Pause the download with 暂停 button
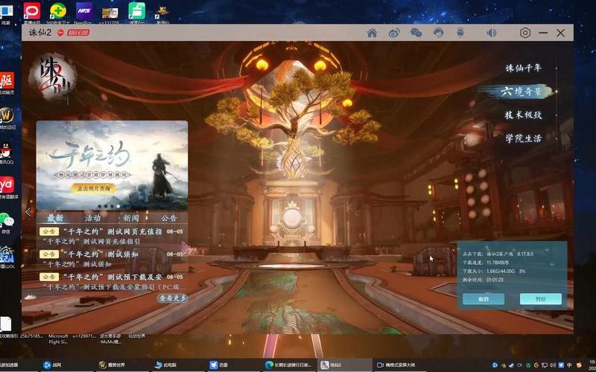596x372 pixels. click(541, 299)
